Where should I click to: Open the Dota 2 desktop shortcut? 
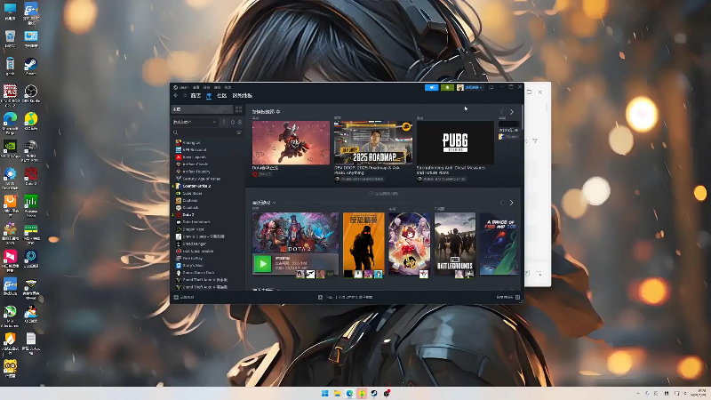pos(31,176)
